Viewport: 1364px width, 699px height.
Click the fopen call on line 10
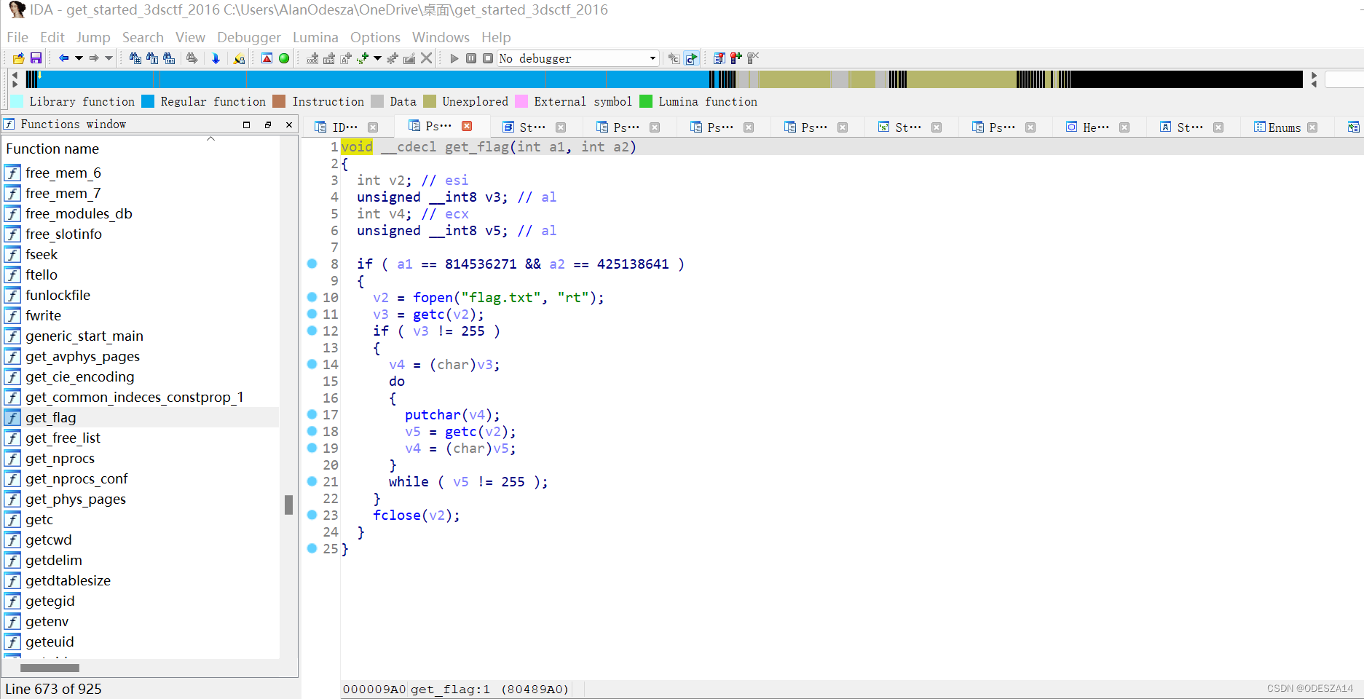(433, 297)
